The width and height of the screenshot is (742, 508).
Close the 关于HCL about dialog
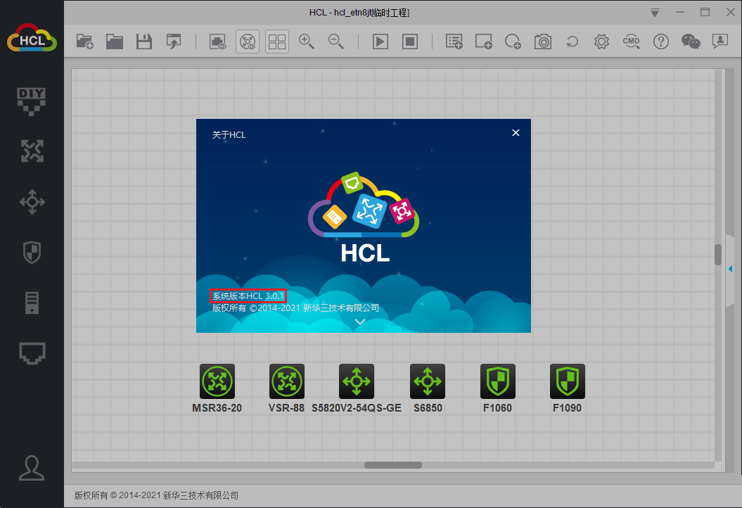point(516,132)
